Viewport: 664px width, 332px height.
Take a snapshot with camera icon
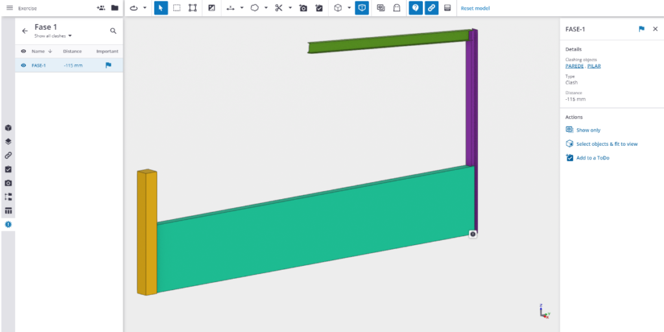303,8
